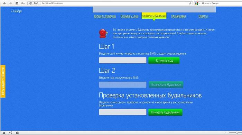Click the Шаг 2 heading

pos(107,71)
